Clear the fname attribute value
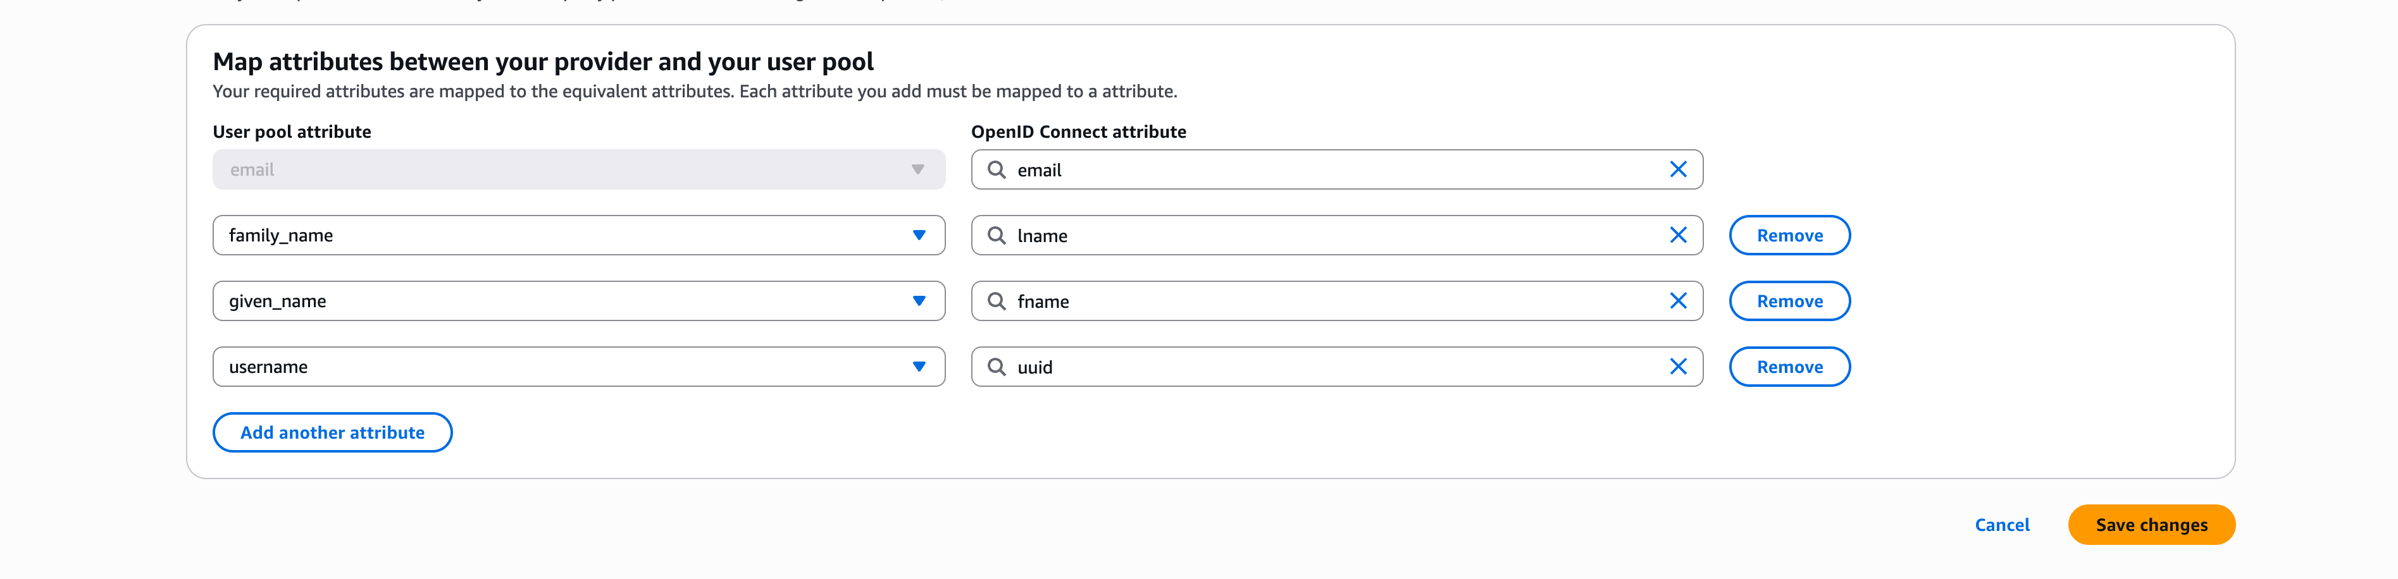The width and height of the screenshot is (2398, 579). pos(1679,300)
